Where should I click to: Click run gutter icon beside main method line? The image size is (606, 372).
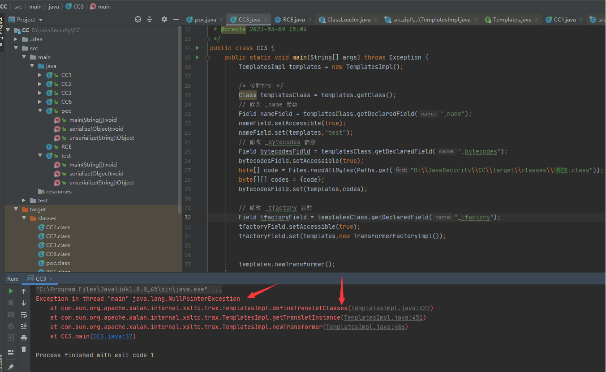point(197,57)
